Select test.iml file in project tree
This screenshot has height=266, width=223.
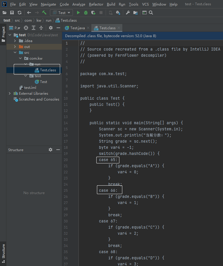pyautogui.click(x=30, y=88)
